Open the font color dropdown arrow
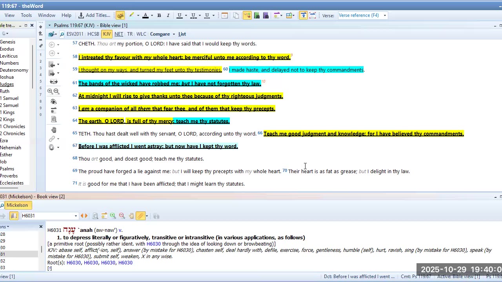The width and height of the screenshot is (502, 282). tap(152, 16)
